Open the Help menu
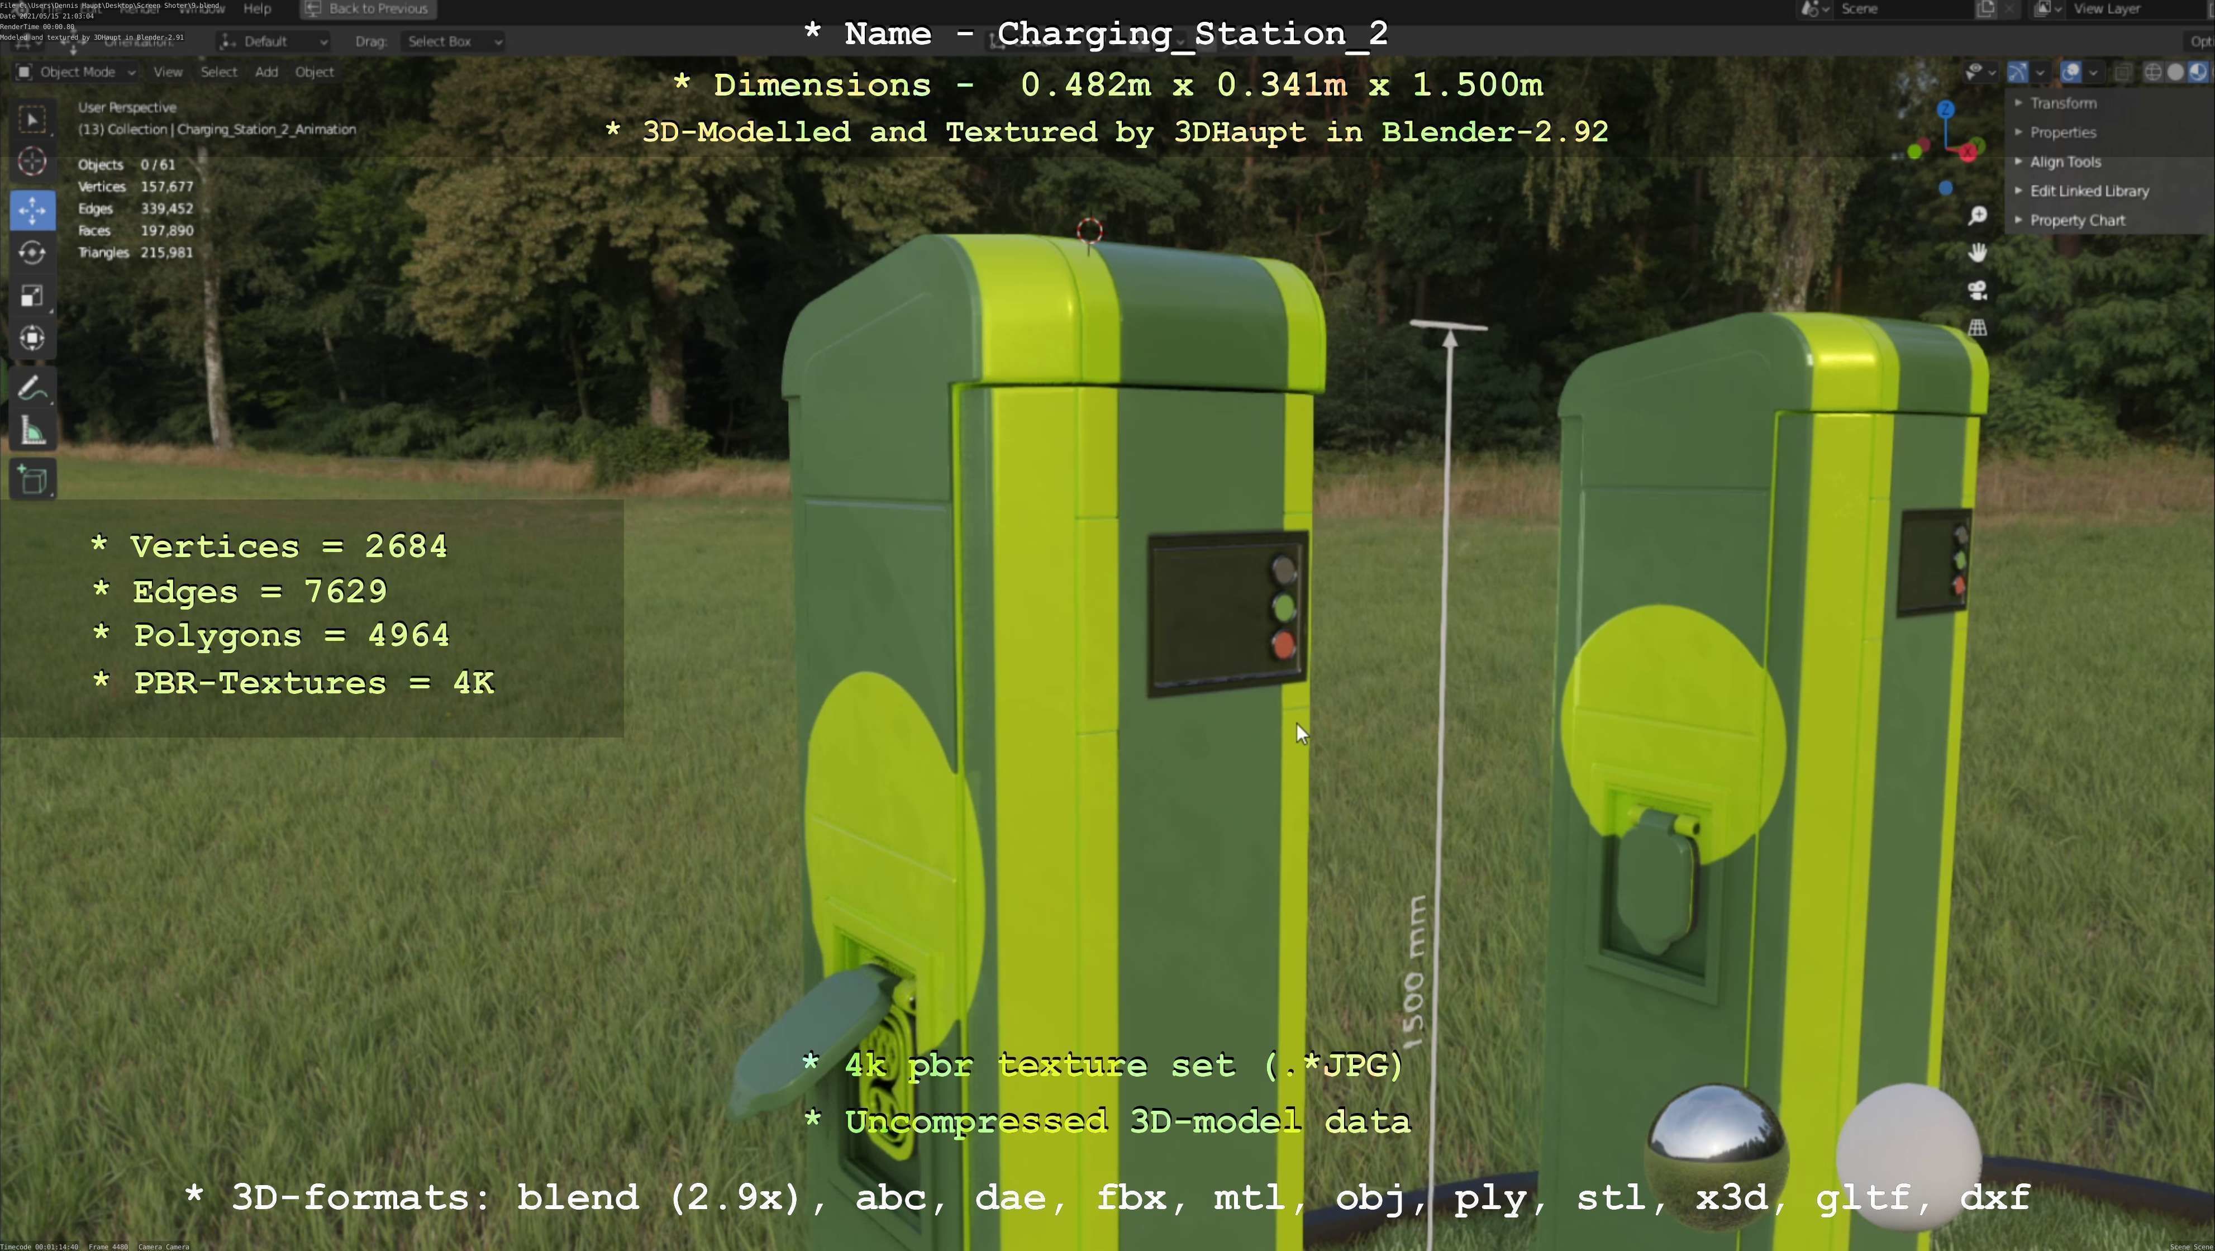Image resolution: width=2215 pixels, height=1251 pixels. coord(257,8)
